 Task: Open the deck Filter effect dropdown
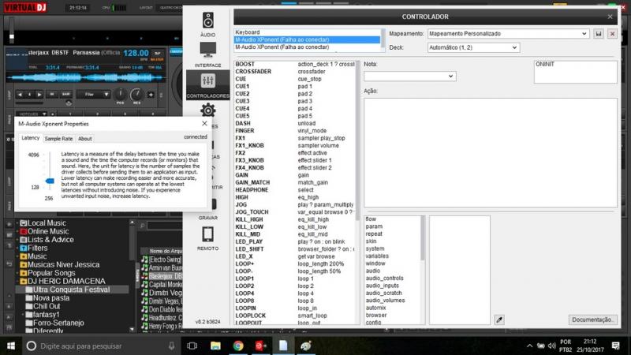click(94, 95)
